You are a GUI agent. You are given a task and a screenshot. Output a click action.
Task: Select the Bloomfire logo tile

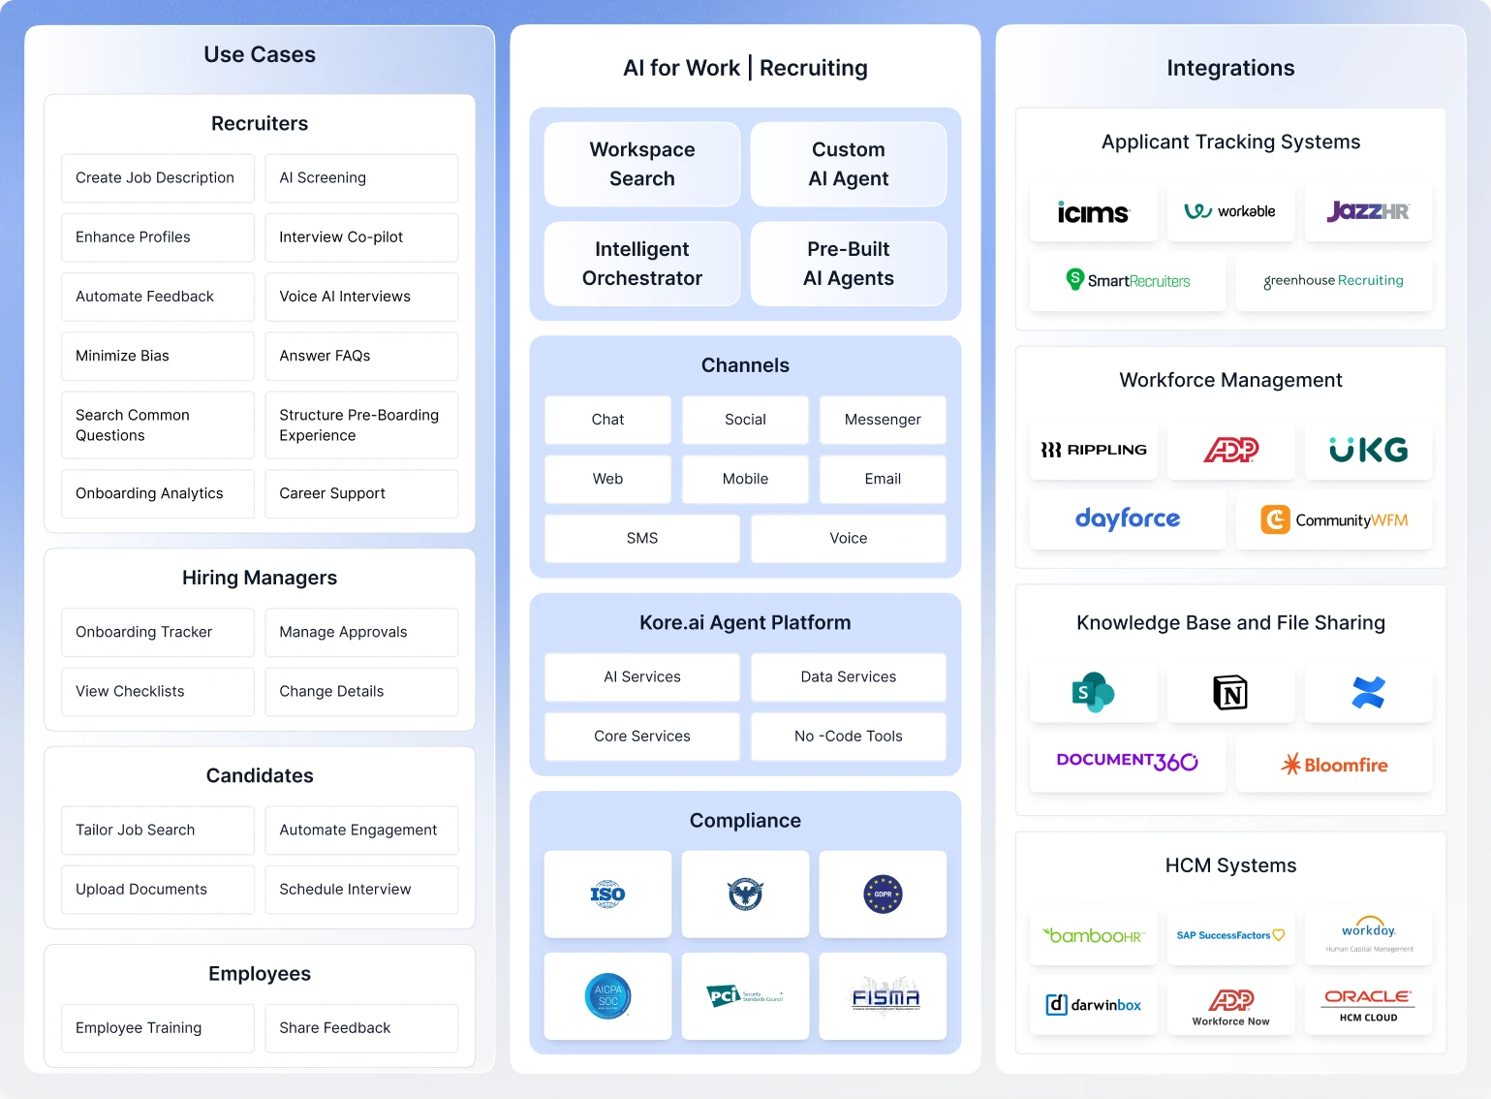tap(1334, 763)
